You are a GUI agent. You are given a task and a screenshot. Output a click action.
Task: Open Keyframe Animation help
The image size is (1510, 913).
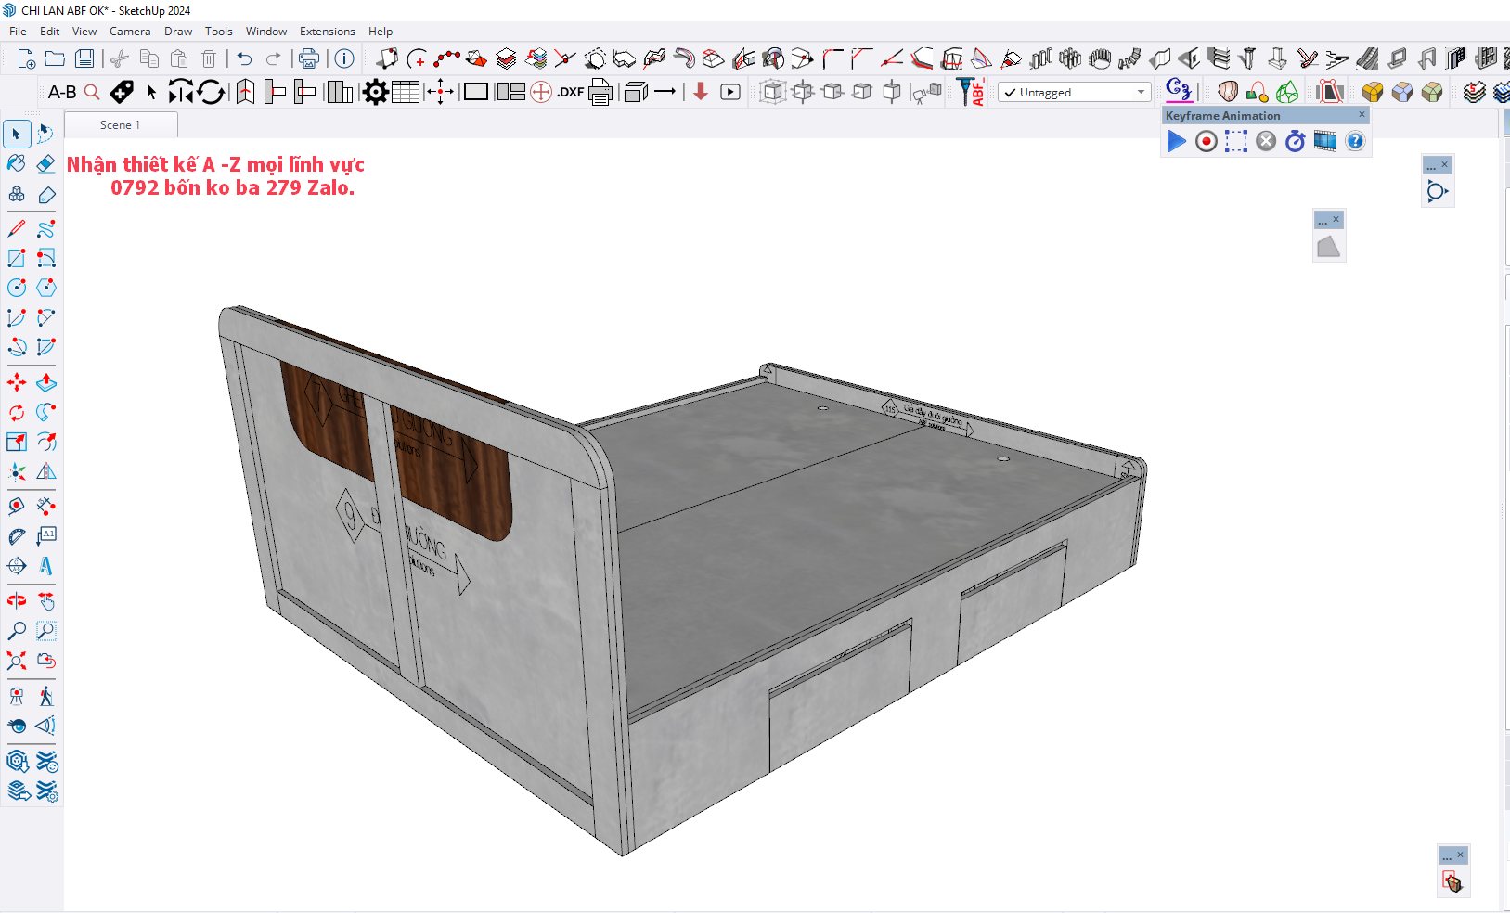tap(1355, 141)
